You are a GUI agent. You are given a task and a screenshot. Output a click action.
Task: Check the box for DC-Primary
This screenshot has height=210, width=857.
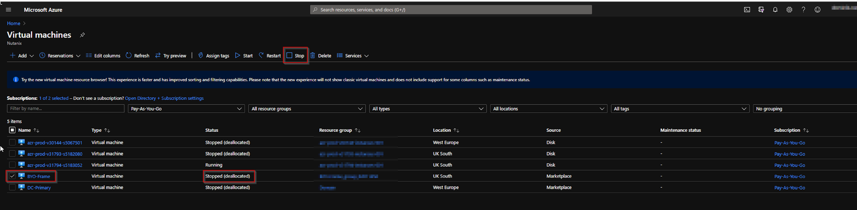click(12, 187)
